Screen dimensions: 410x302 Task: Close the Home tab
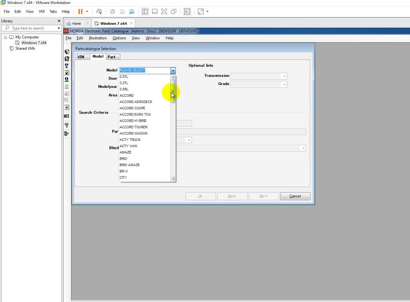(x=87, y=23)
